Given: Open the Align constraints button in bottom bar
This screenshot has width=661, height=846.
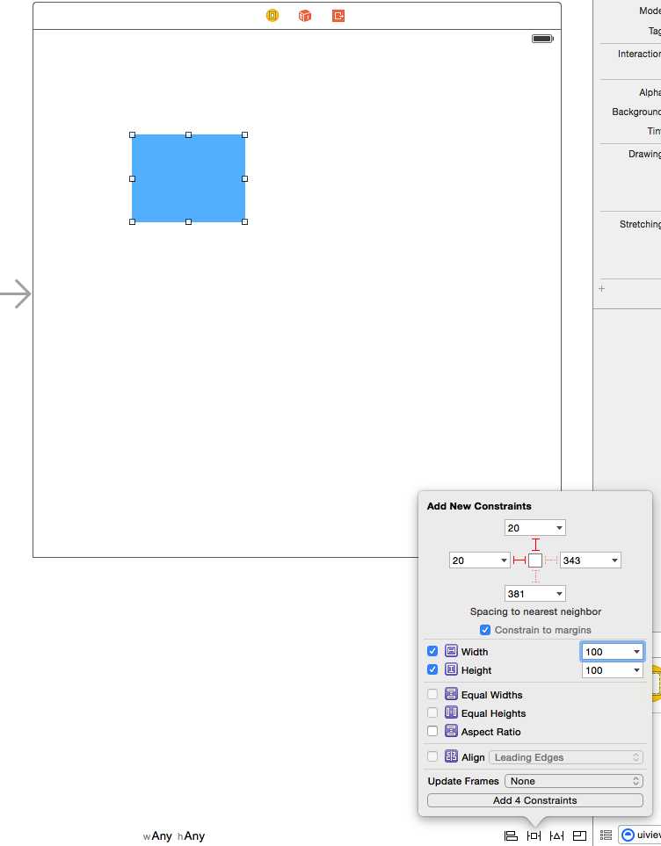Looking at the screenshot, I should tap(511, 835).
